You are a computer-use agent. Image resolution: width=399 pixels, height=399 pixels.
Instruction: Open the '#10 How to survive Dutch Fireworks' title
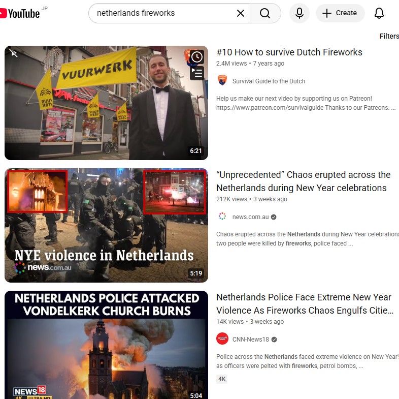point(289,52)
